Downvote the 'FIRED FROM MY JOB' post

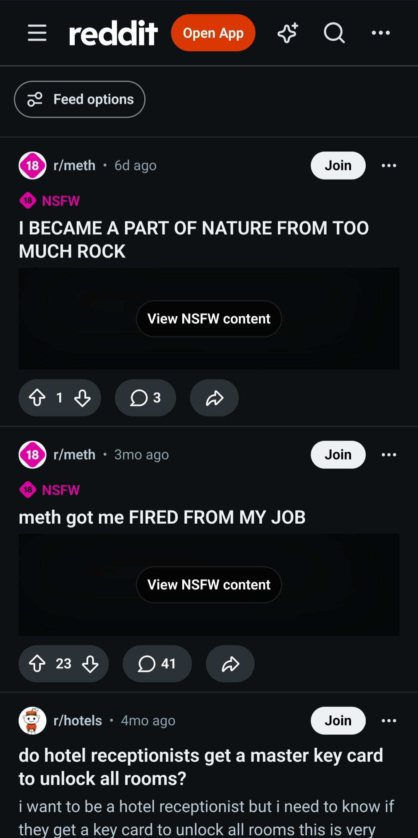(90, 663)
